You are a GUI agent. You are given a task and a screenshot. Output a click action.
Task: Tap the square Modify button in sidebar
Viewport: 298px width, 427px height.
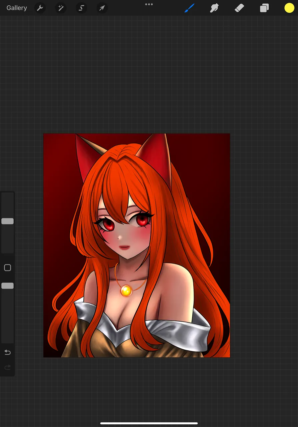point(7,268)
